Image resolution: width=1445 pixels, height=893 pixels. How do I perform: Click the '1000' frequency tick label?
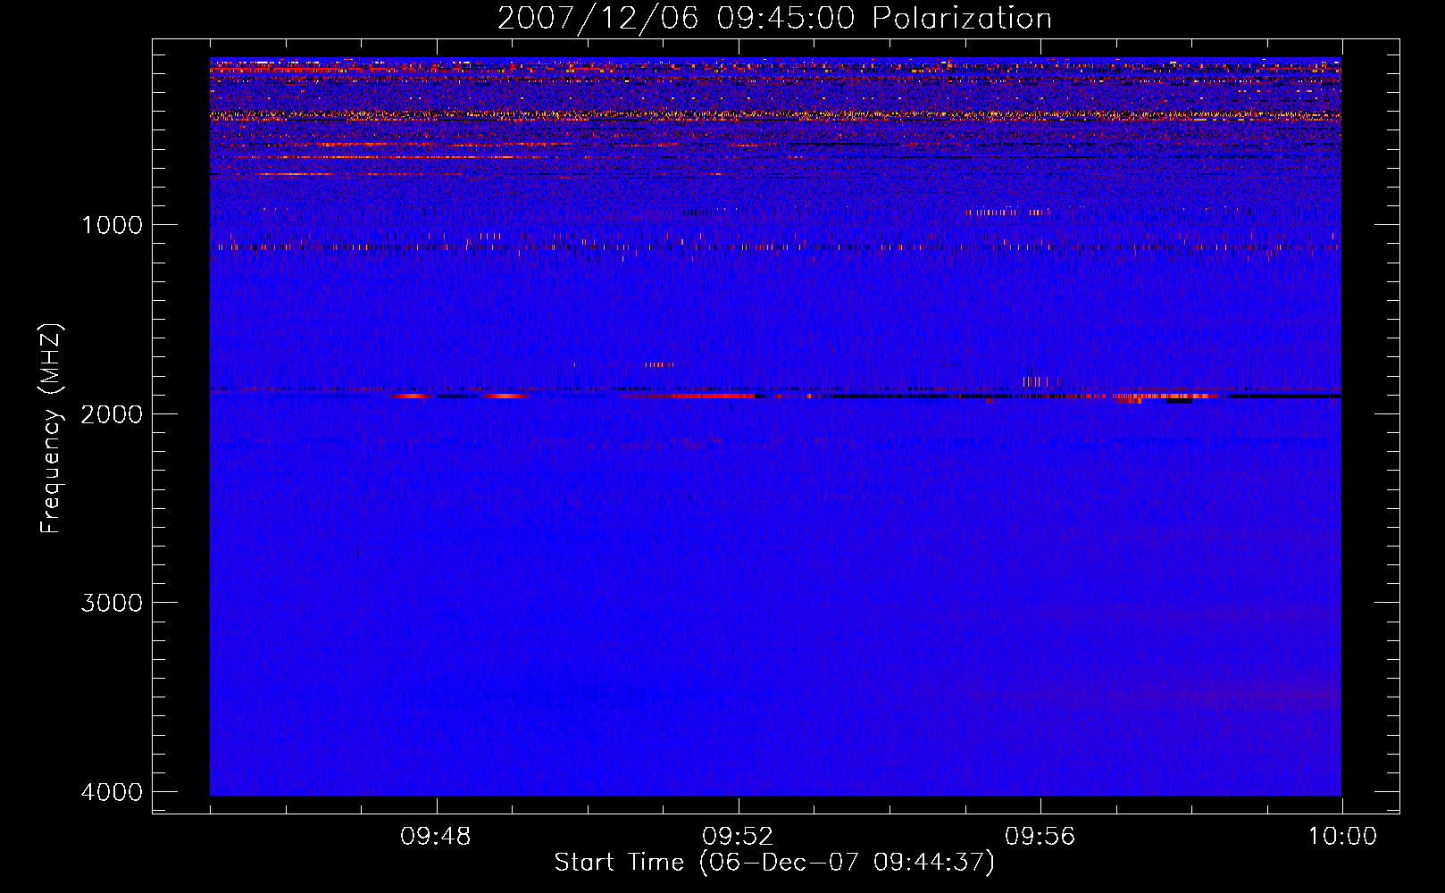click(112, 225)
